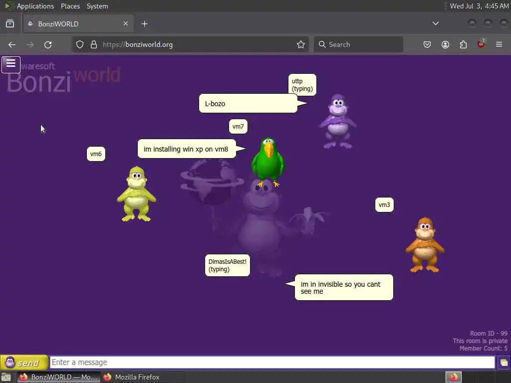Viewport: 511px width, 383px height.
Task: Switch to the BonziWORLD tab
Action: tap(78, 24)
